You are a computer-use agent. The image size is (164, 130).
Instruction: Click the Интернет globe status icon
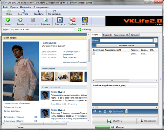click(x=113, y=127)
